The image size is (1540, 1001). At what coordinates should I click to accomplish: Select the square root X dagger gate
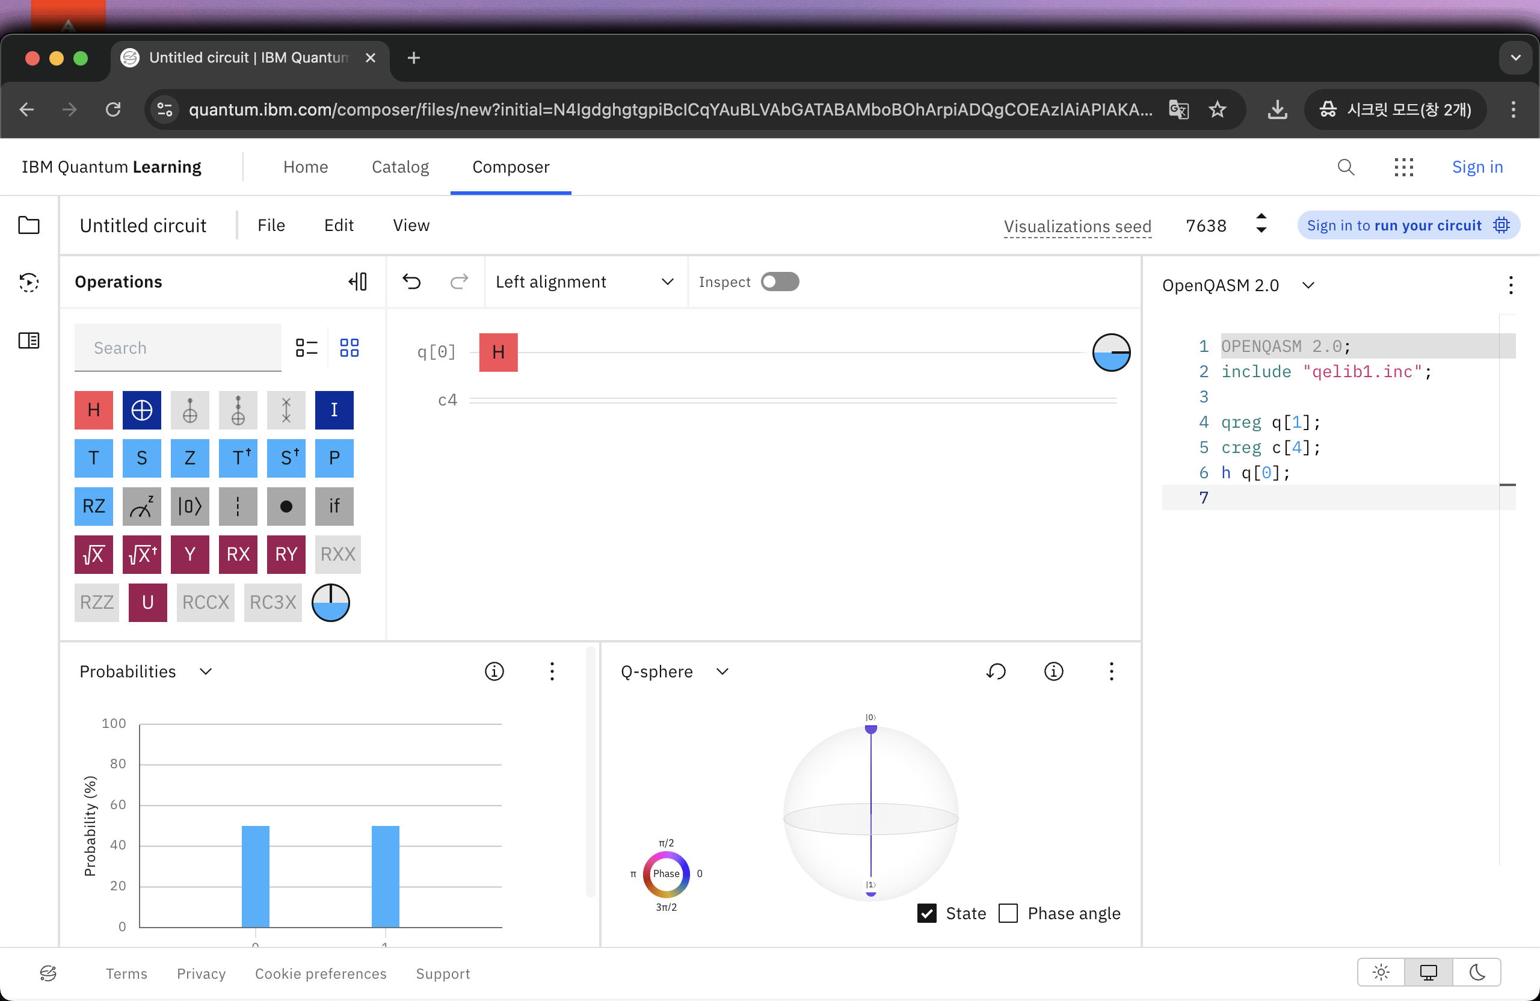coord(142,555)
